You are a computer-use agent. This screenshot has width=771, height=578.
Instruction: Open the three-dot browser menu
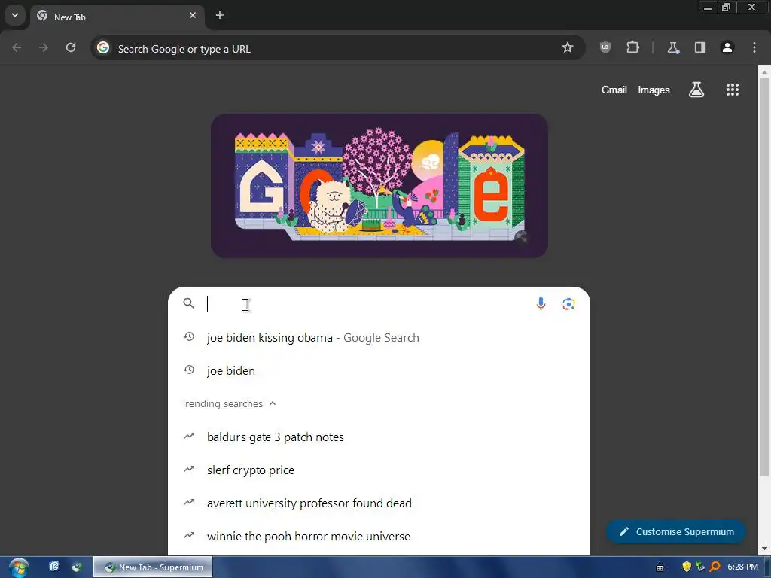click(754, 47)
